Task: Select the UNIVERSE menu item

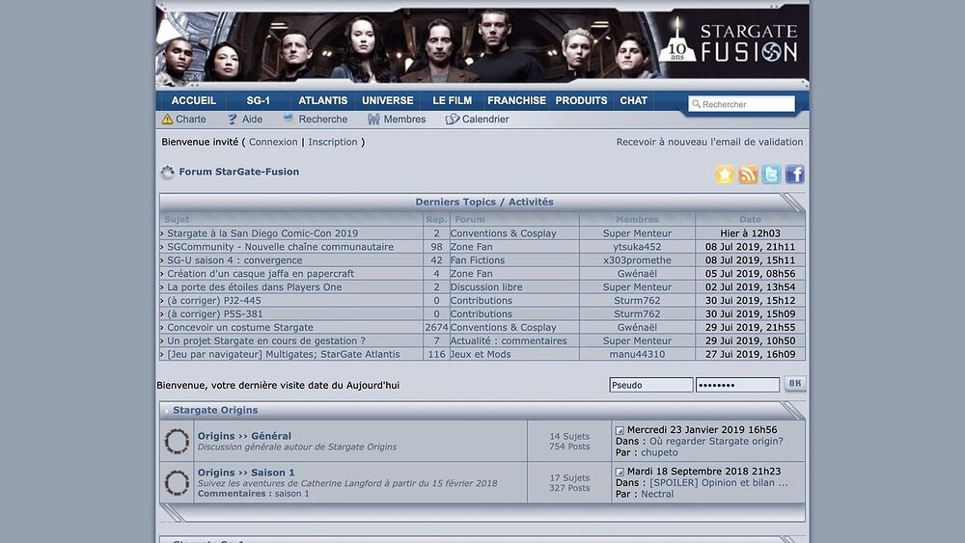Action: pyautogui.click(x=387, y=100)
